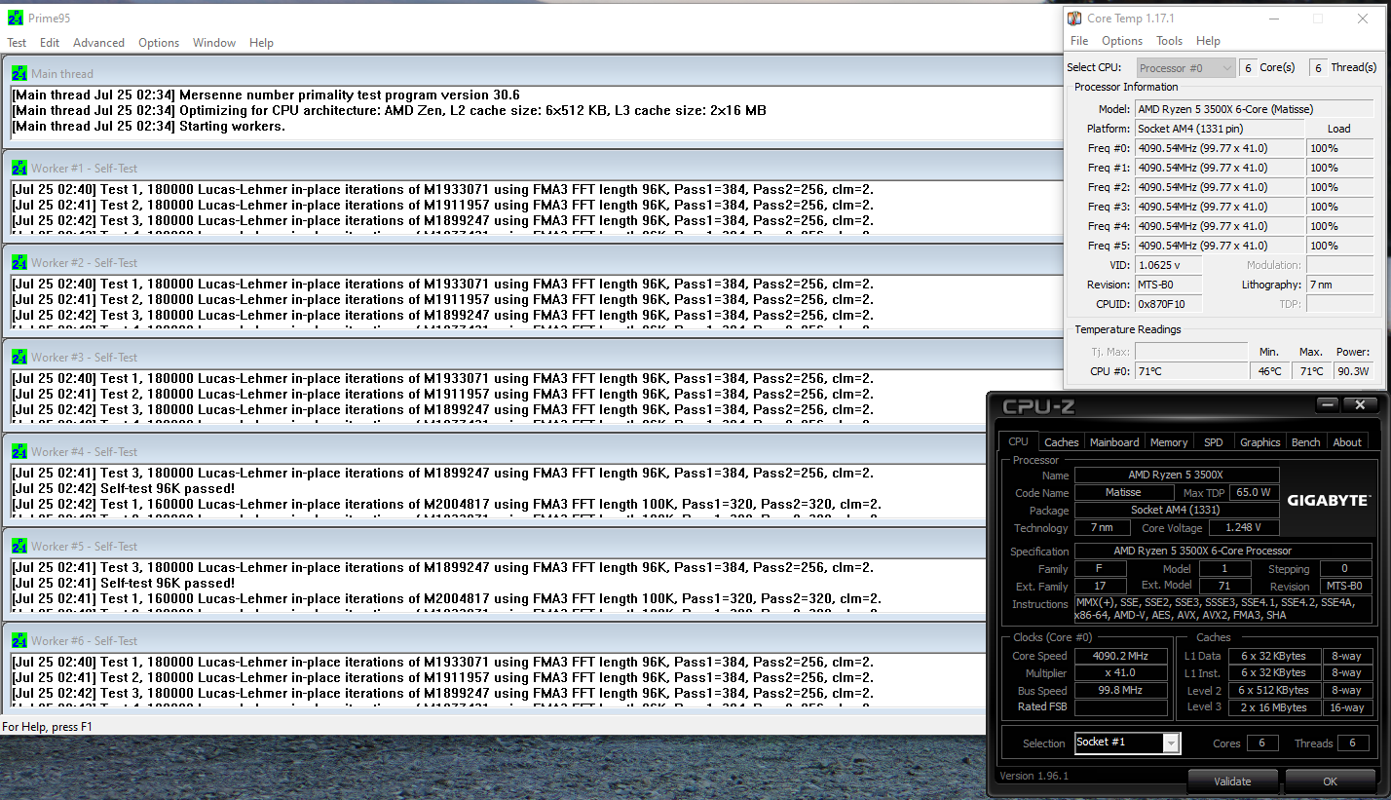The width and height of the screenshot is (1391, 800).
Task: Open Prime95's Advanced menu
Action: point(98,43)
